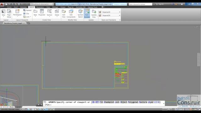The width and height of the screenshot is (201, 113).
Task: Open the quick access toolbar customize arrow
Action: [x=55, y=4]
